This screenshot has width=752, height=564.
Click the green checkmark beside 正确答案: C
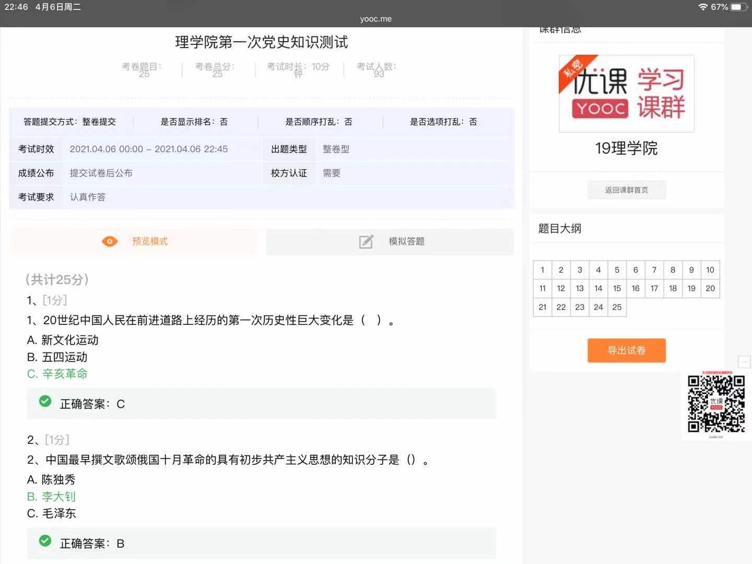click(45, 401)
